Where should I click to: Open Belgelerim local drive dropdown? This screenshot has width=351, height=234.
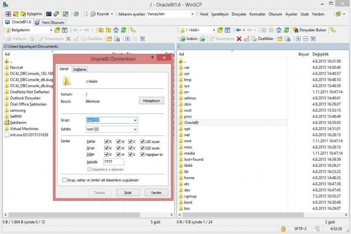51,30
